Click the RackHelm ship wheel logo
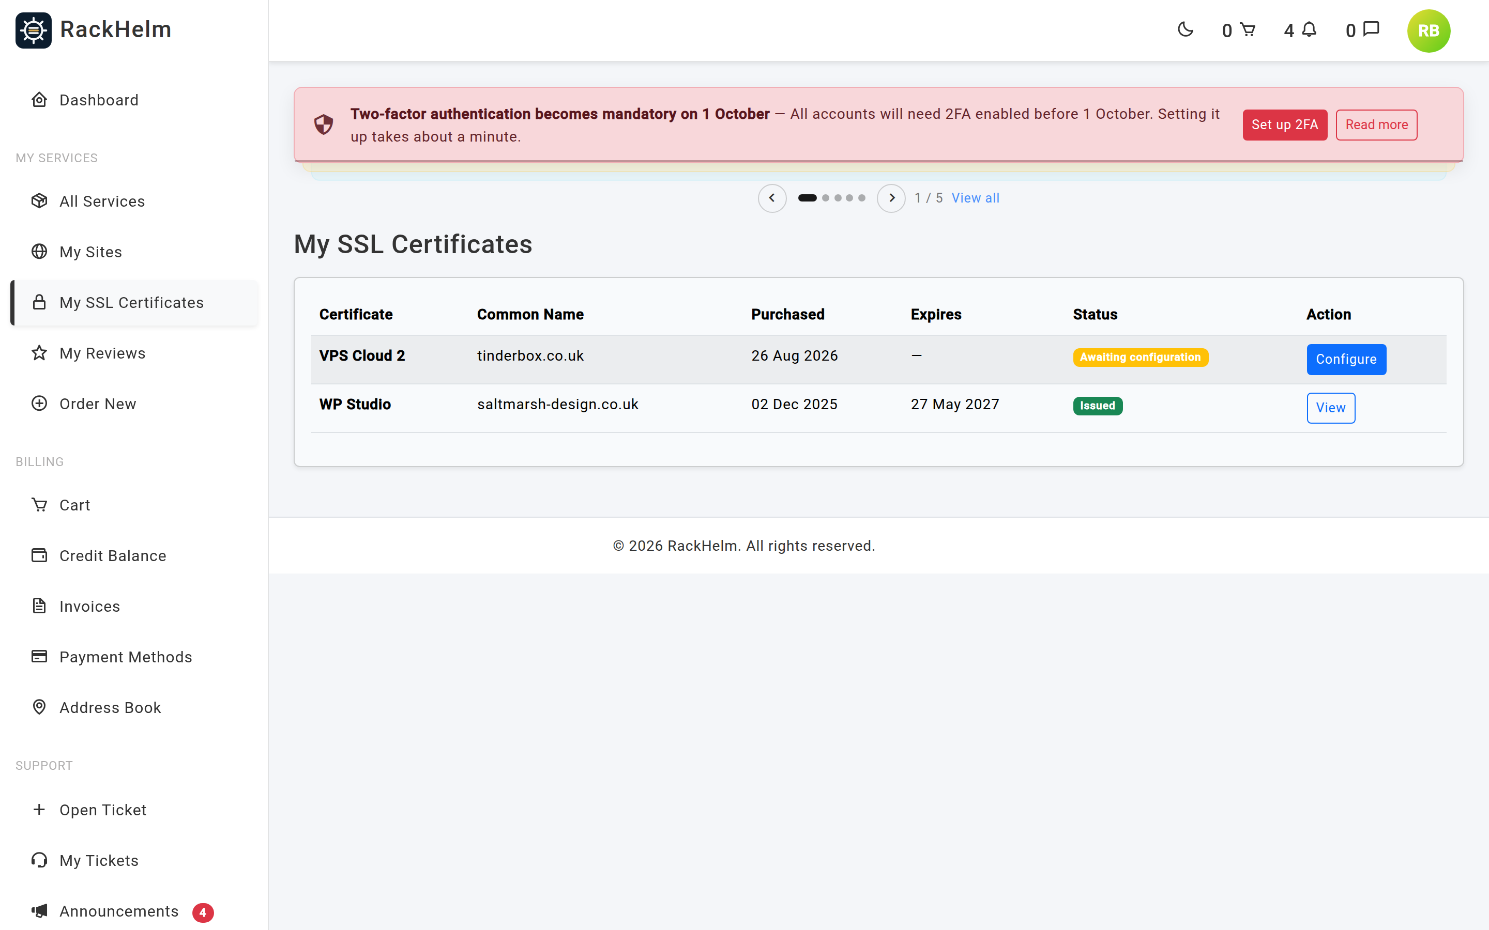The image size is (1489, 930). tap(33, 30)
